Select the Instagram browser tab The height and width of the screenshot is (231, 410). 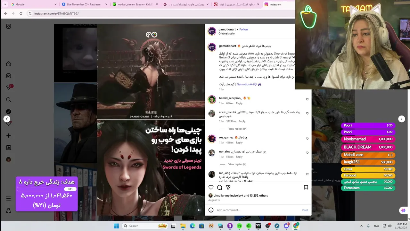tap(278, 4)
